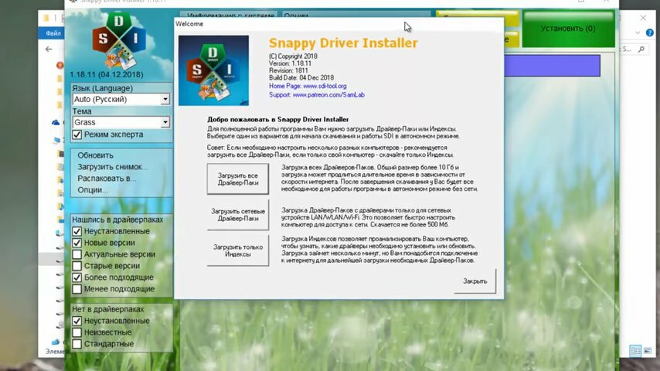Click the Welcome dialog title bar
Screen dimensions: 660x371
point(339,24)
